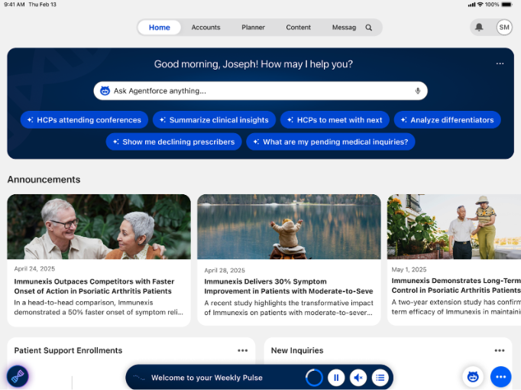Viewport: 521px width, 390px height.
Task: Click the blue more actions floating button
Action: [500, 376]
